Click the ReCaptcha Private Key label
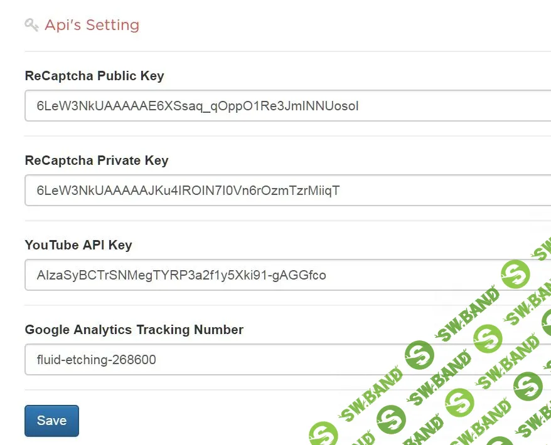The image size is (551, 445). point(97,160)
